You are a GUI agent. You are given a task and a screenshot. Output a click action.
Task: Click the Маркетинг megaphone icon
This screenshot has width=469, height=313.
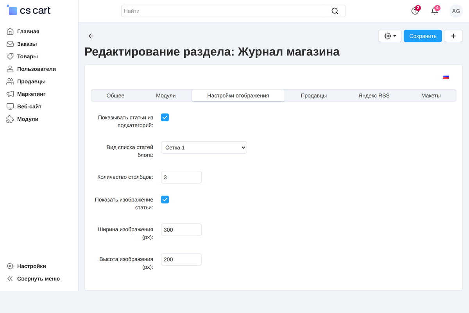tap(10, 94)
